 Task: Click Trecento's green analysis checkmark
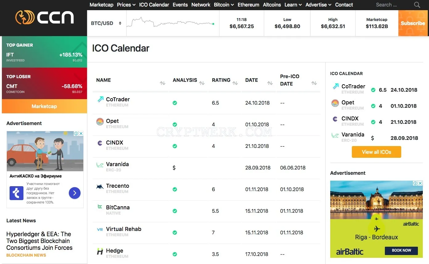[x=175, y=189]
